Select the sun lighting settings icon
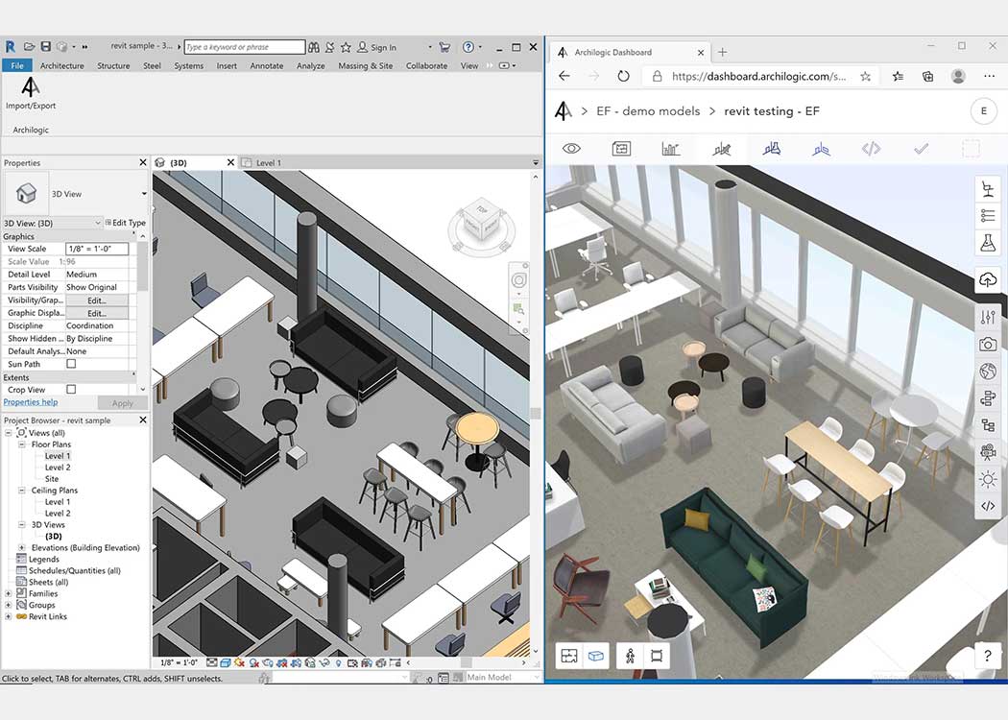The width and height of the screenshot is (1008, 720). (x=987, y=478)
